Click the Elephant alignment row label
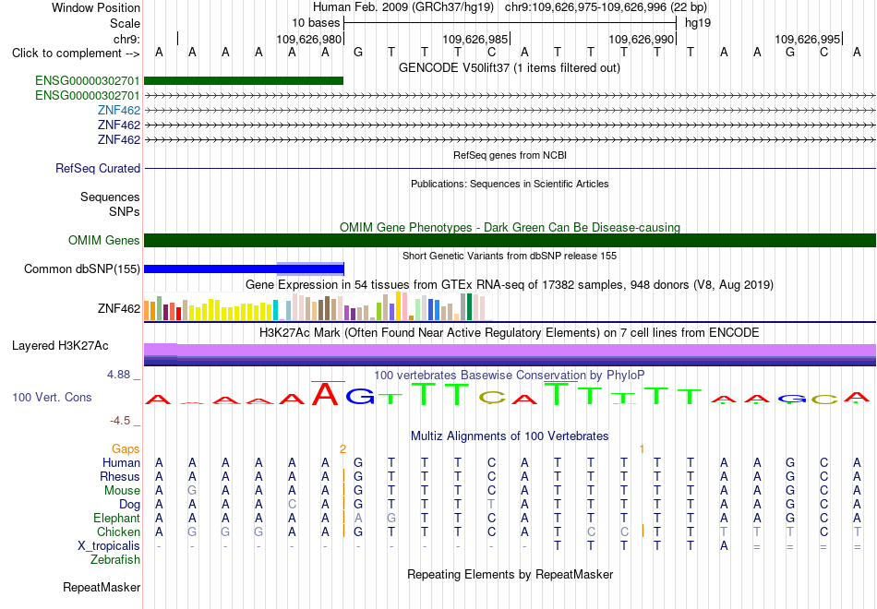 point(116,518)
